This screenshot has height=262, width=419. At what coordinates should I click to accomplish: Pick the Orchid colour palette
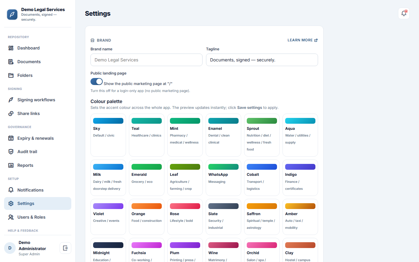tap(262, 250)
